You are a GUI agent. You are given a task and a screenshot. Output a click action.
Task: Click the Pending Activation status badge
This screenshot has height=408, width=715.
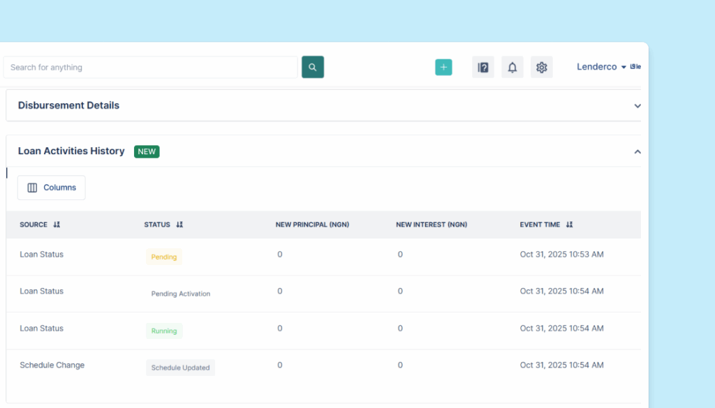180,294
